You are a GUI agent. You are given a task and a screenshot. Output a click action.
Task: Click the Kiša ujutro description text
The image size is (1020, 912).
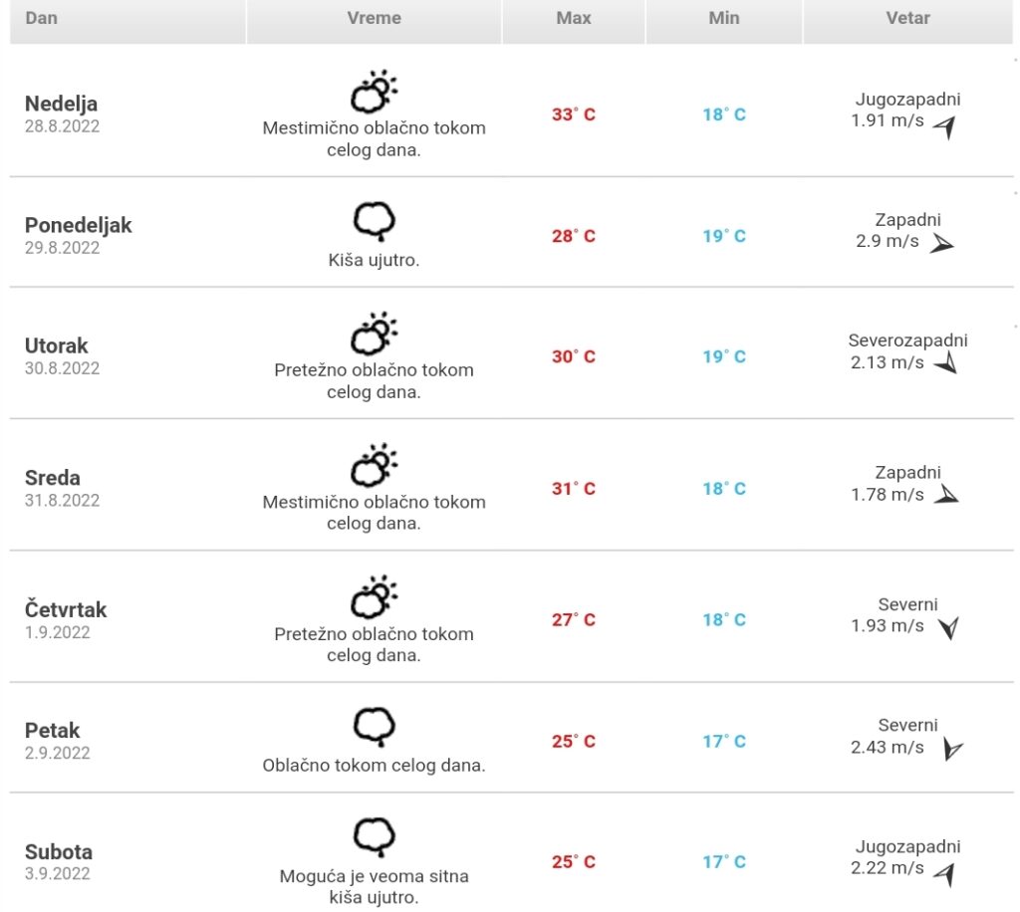tap(374, 261)
